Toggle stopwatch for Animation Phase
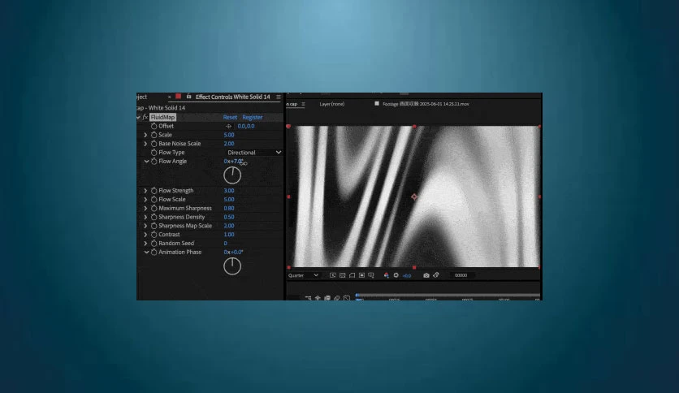The width and height of the screenshot is (679, 393). 154,252
